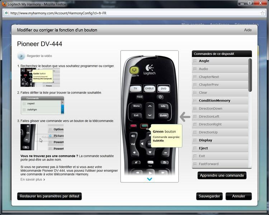Select the green color button on the remote
The width and height of the screenshot is (269, 215).
[144, 126]
